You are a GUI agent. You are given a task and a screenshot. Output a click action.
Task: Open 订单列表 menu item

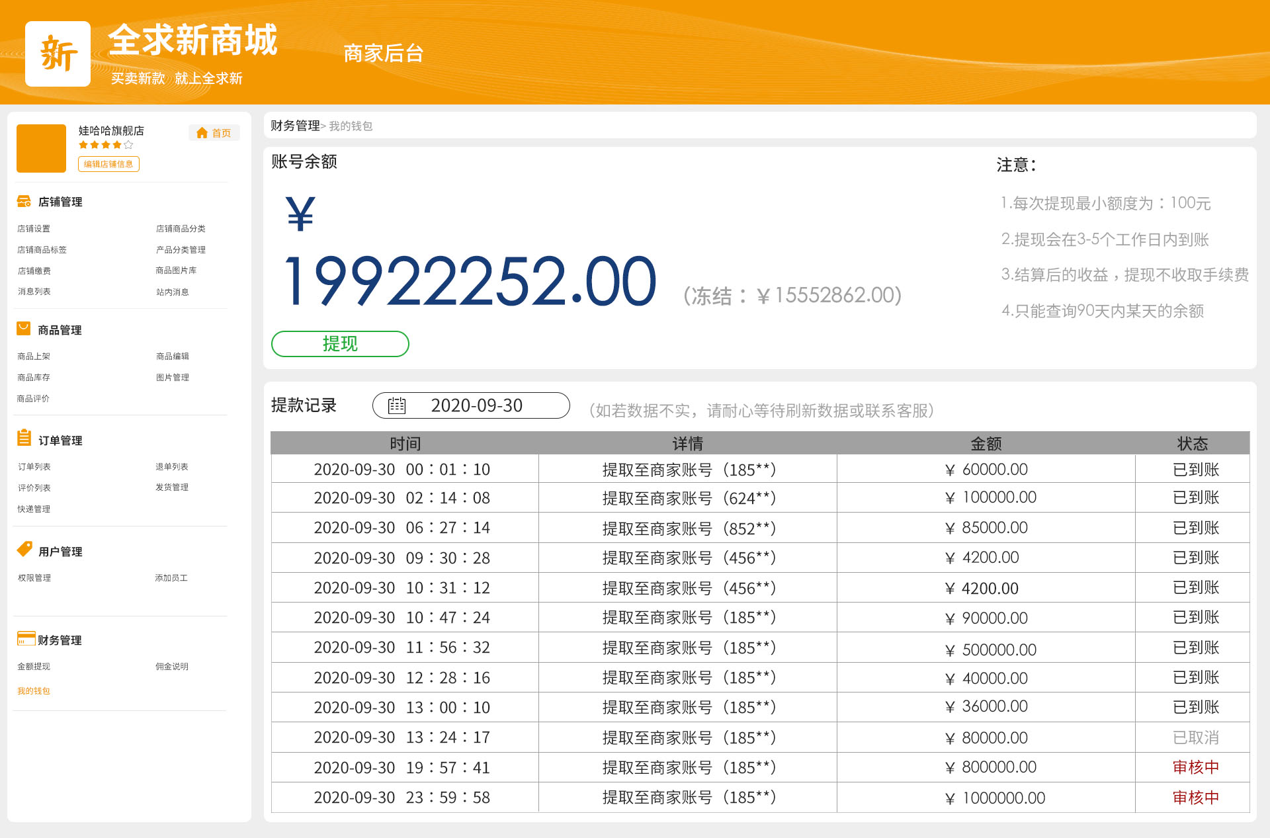(34, 467)
